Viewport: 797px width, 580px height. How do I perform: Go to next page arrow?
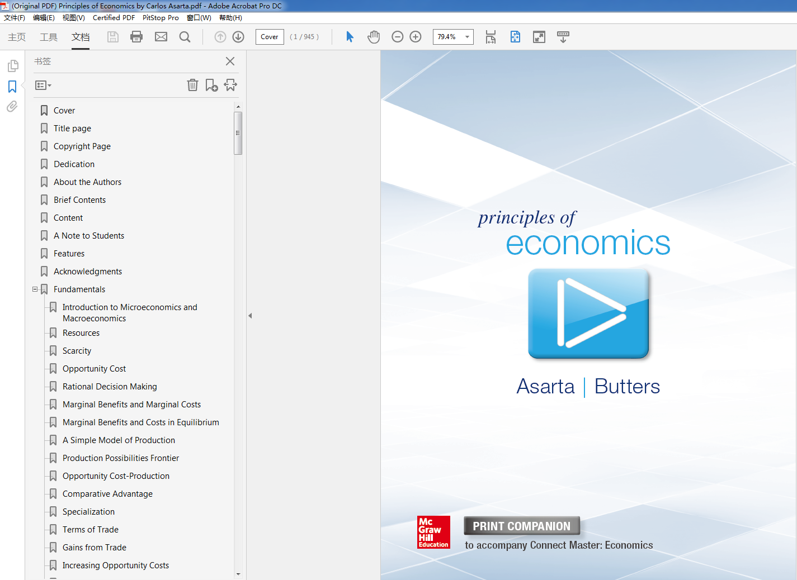[238, 37]
